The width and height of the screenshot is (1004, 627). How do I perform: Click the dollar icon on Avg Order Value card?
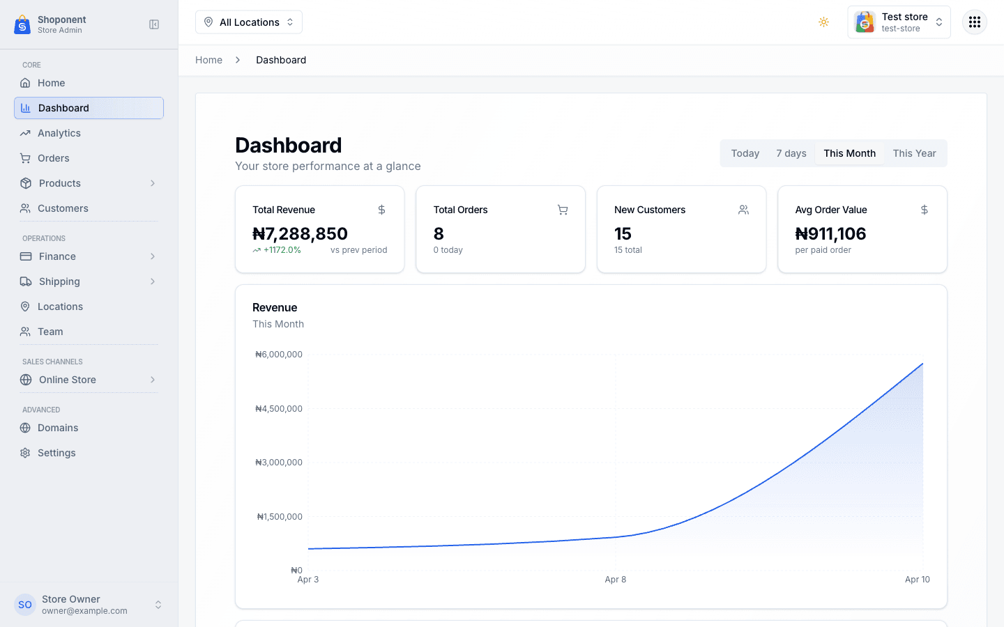point(925,210)
